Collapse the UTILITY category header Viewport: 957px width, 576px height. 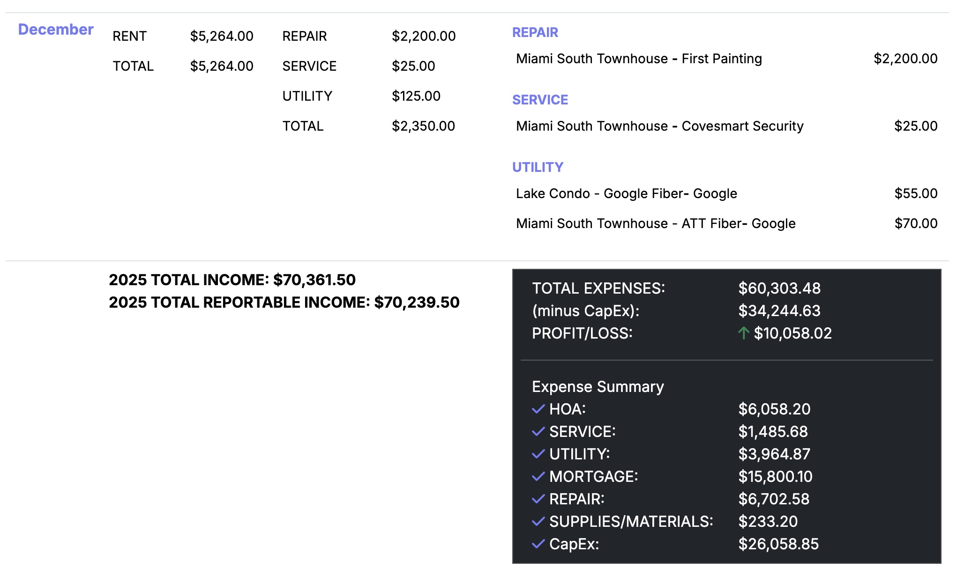(x=538, y=167)
